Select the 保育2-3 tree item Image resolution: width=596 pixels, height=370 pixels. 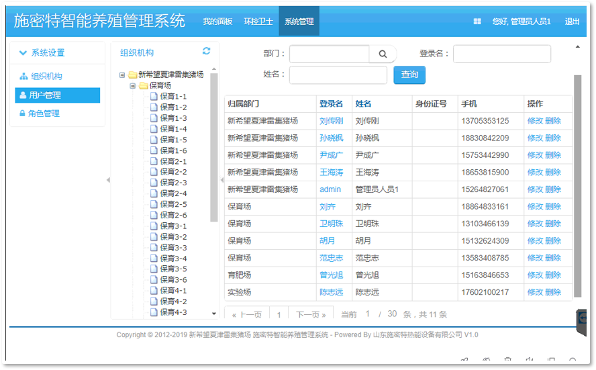pos(173,183)
